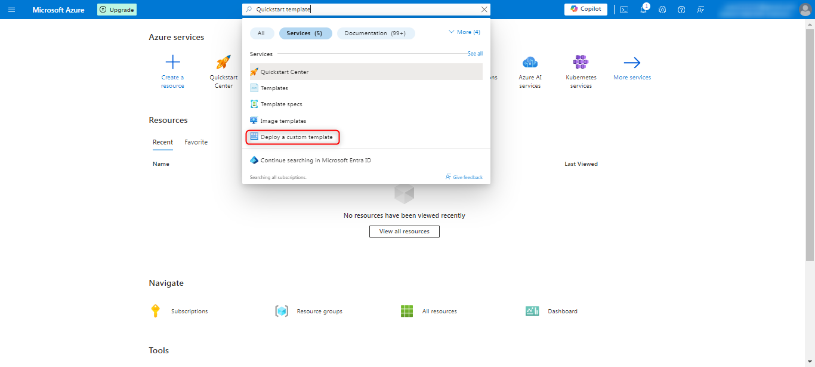Viewport: 815px width, 367px height.
Task: Click the Microsoft Azure home title
Action: (58, 10)
